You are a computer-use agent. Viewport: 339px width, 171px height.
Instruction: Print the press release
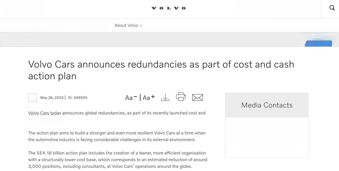pyautogui.click(x=181, y=97)
